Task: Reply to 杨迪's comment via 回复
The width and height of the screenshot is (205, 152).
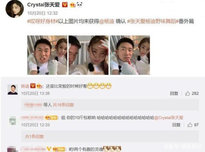Action: point(174,93)
